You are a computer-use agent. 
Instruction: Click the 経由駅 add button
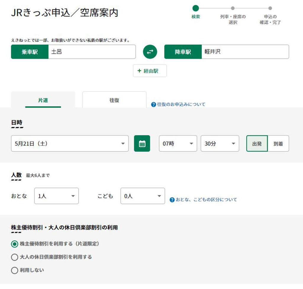[x=150, y=70]
